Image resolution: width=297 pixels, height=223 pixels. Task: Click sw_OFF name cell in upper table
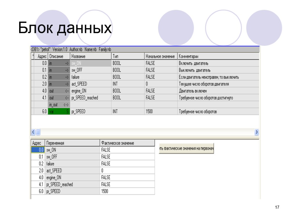pos(91,70)
